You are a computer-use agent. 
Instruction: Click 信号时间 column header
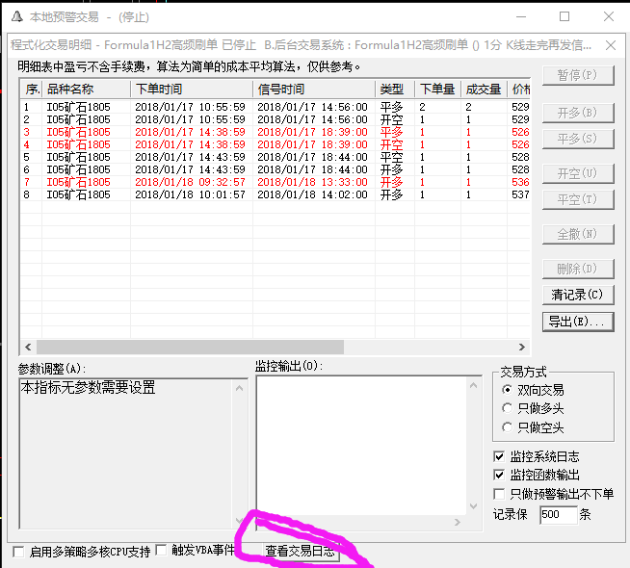pos(313,90)
